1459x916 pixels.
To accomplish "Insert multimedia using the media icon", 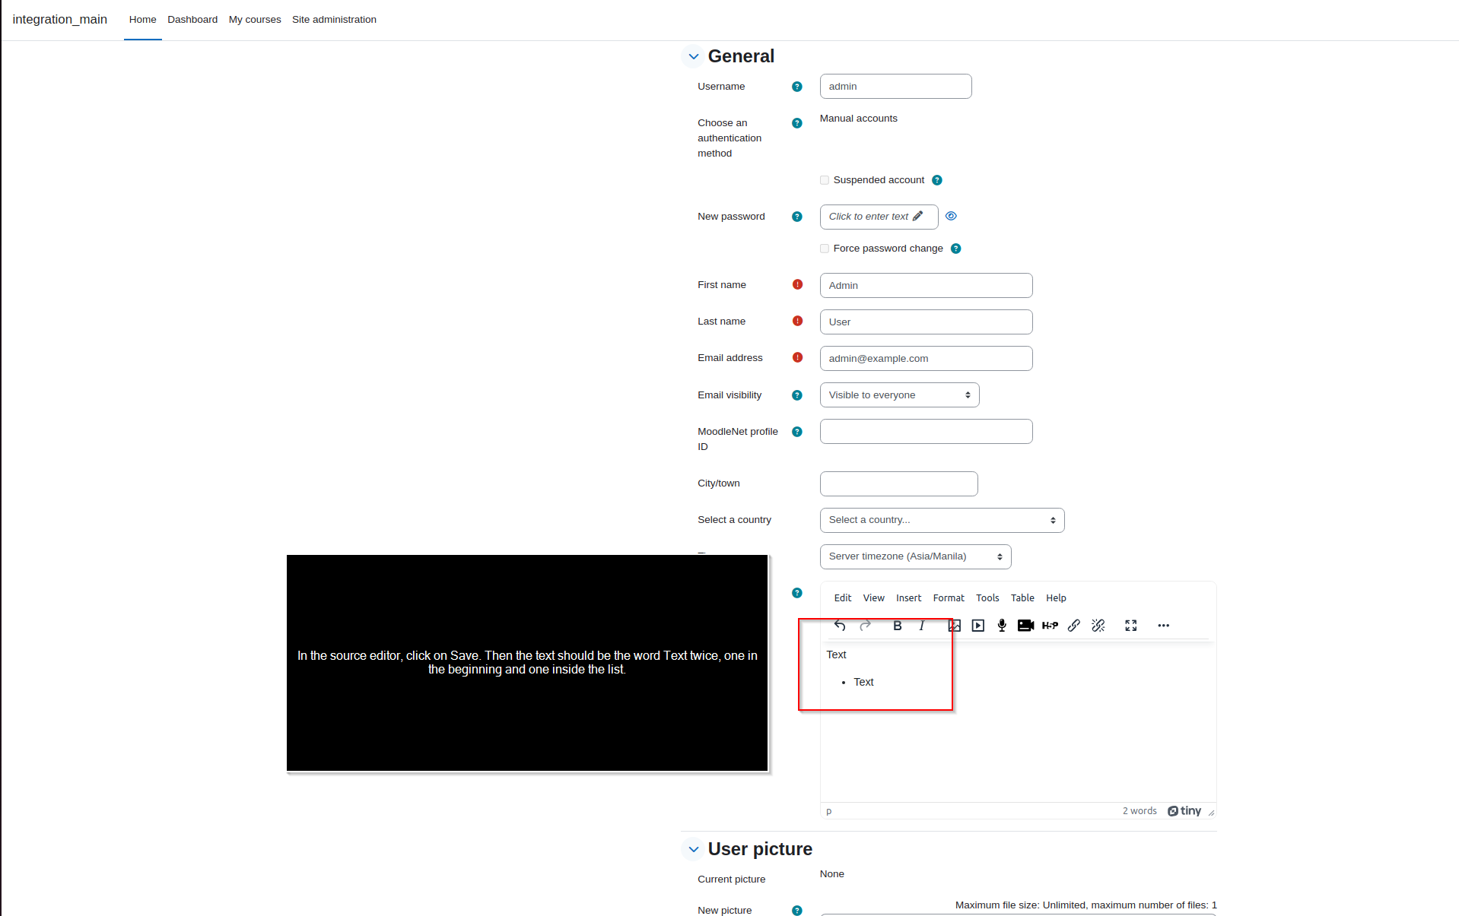I will (x=978, y=626).
